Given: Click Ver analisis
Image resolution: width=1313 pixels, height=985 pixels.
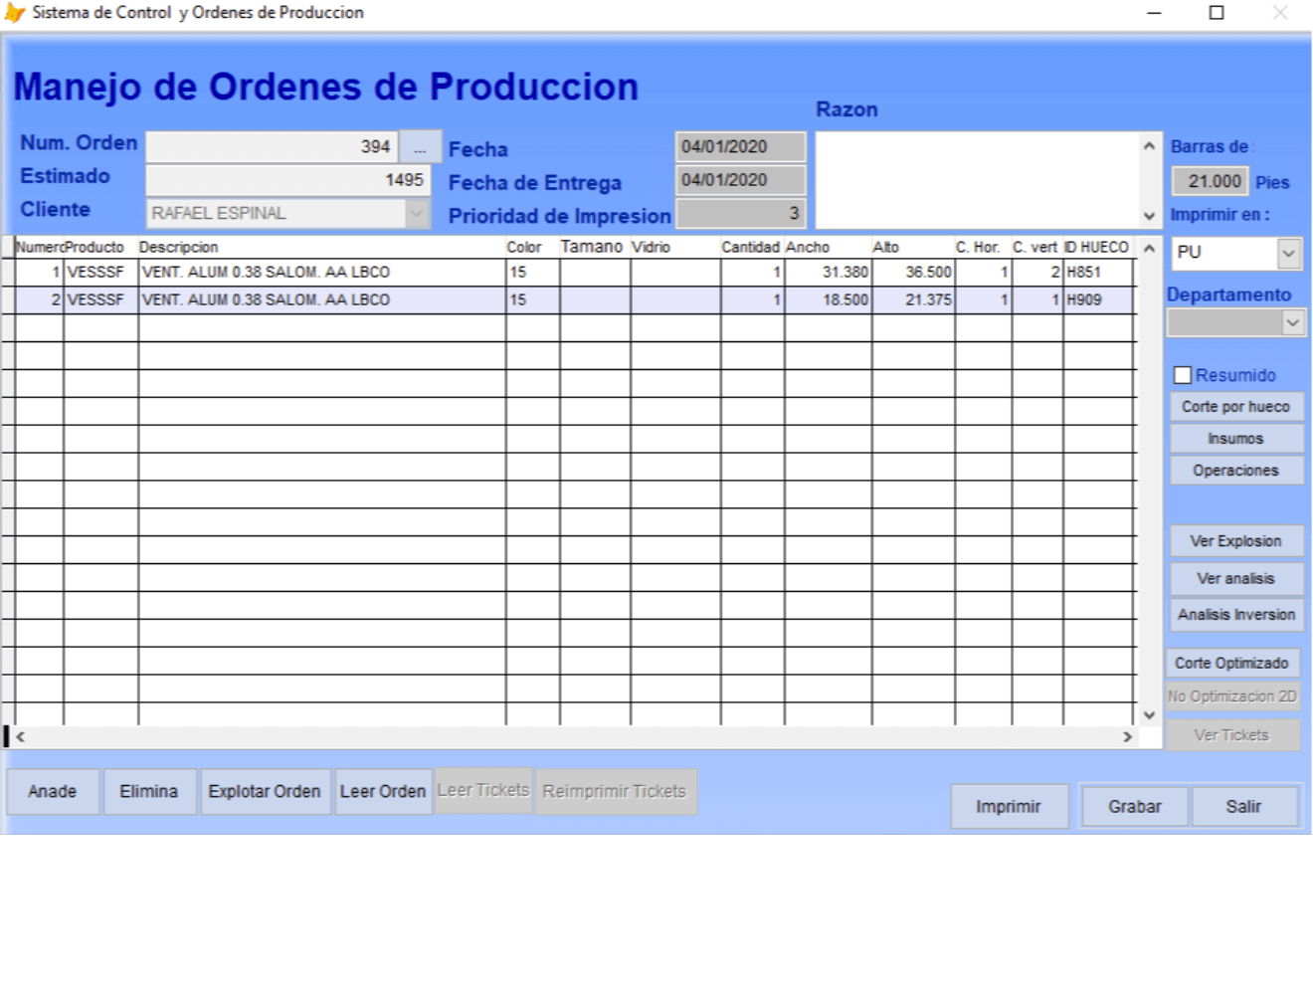Looking at the screenshot, I should [x=1235, y=578].
